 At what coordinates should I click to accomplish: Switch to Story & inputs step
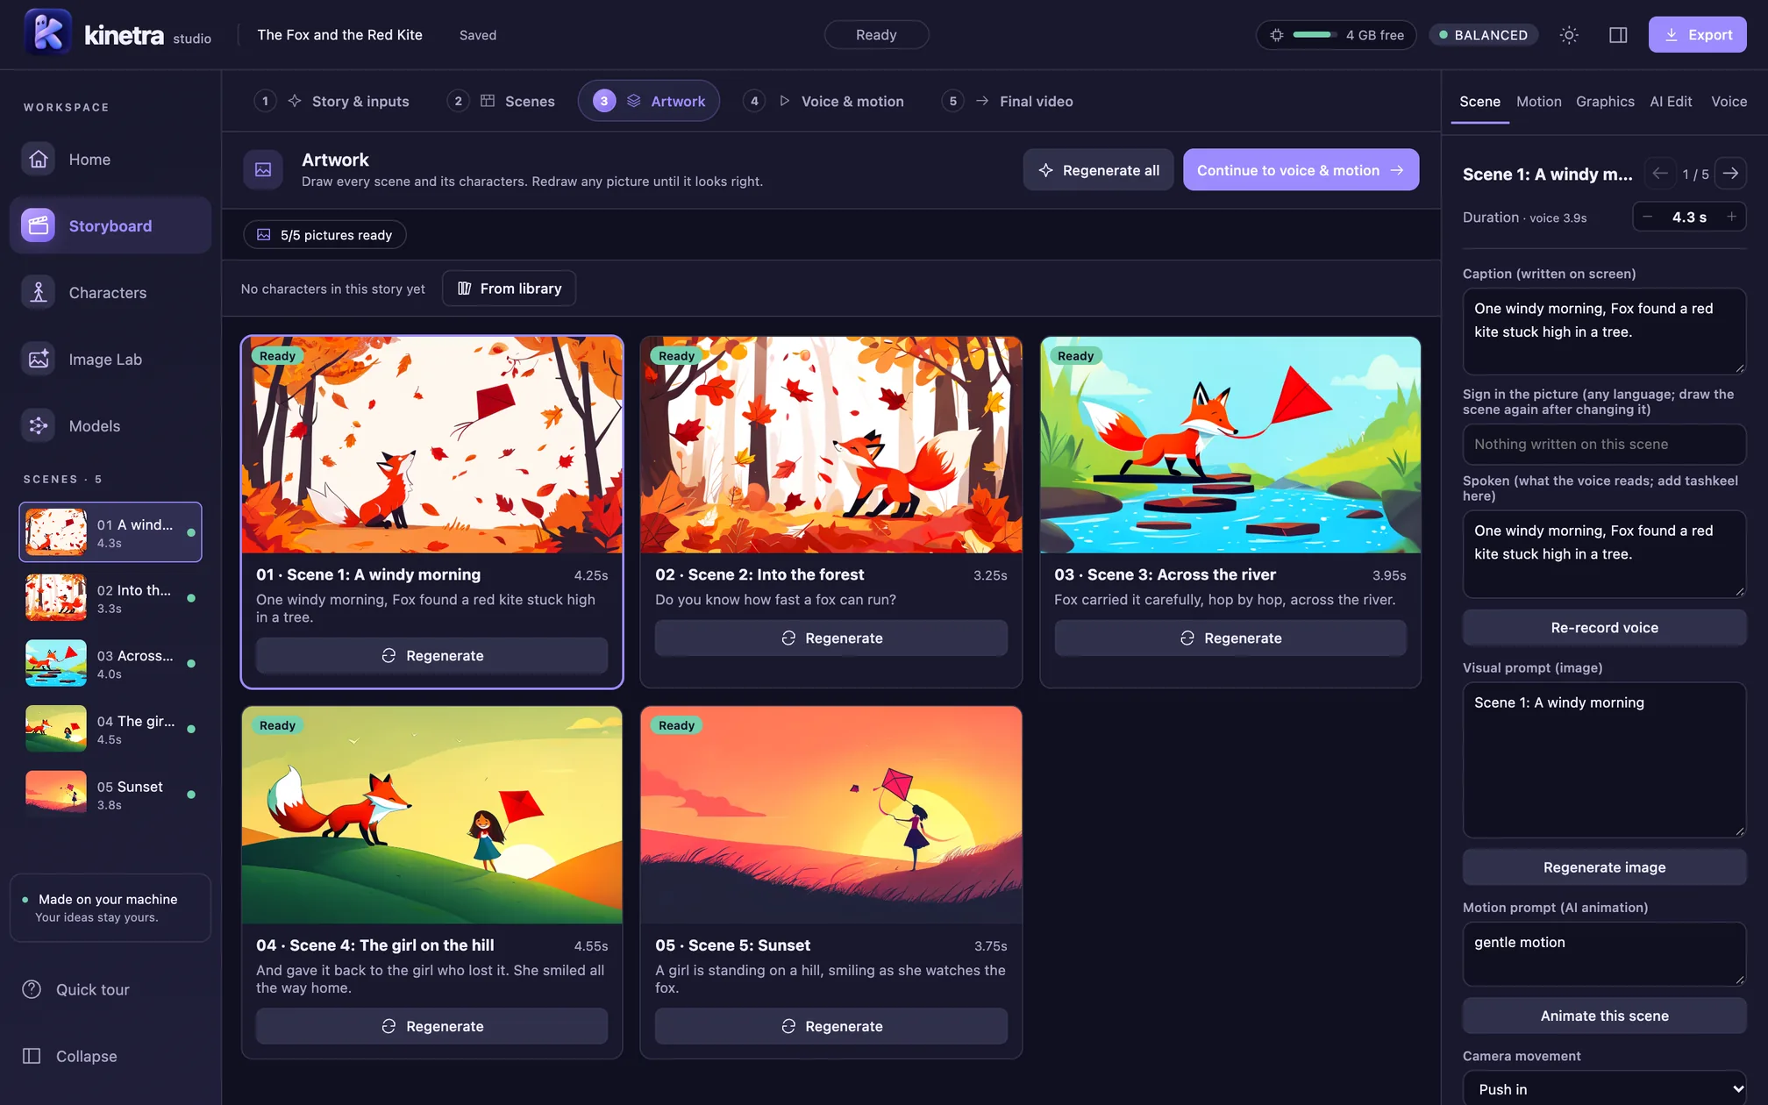[x=332, y=101]
